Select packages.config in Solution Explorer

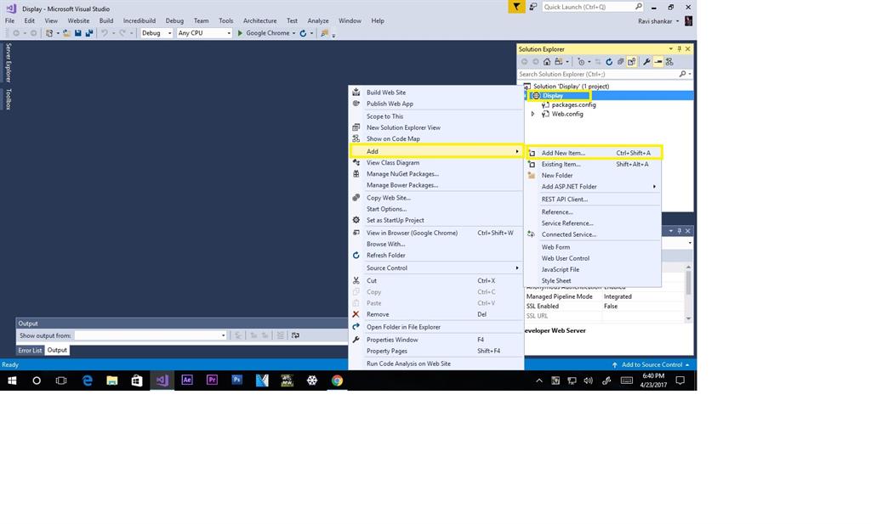573,104
